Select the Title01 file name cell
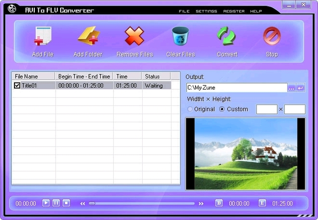This screenshot has height=220, width=318. click(29, 85)
